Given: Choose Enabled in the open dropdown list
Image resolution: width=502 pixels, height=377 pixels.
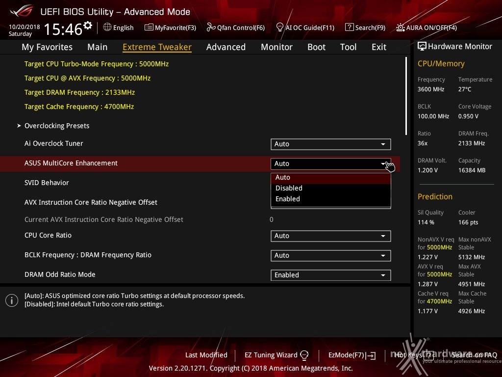Looking at the screenshot, I should tap(331, 199).
